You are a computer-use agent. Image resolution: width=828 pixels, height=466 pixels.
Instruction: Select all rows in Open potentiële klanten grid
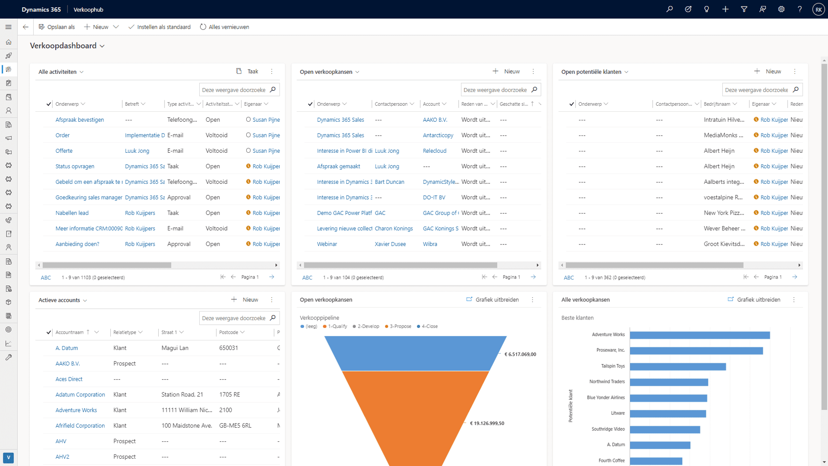point(571,104)
